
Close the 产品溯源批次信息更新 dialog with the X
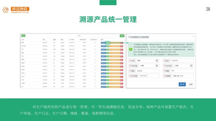[x=193, y=37]
